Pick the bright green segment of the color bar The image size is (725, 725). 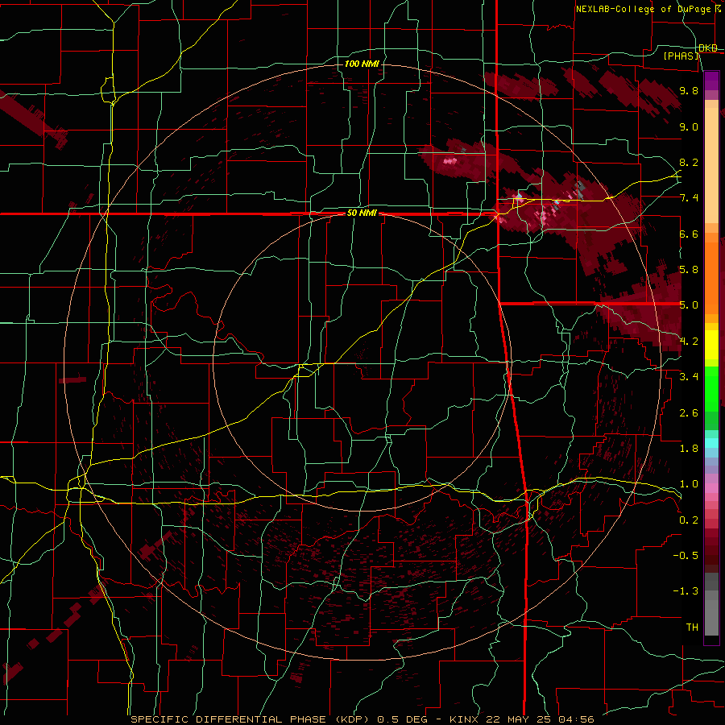click(711, 389)
